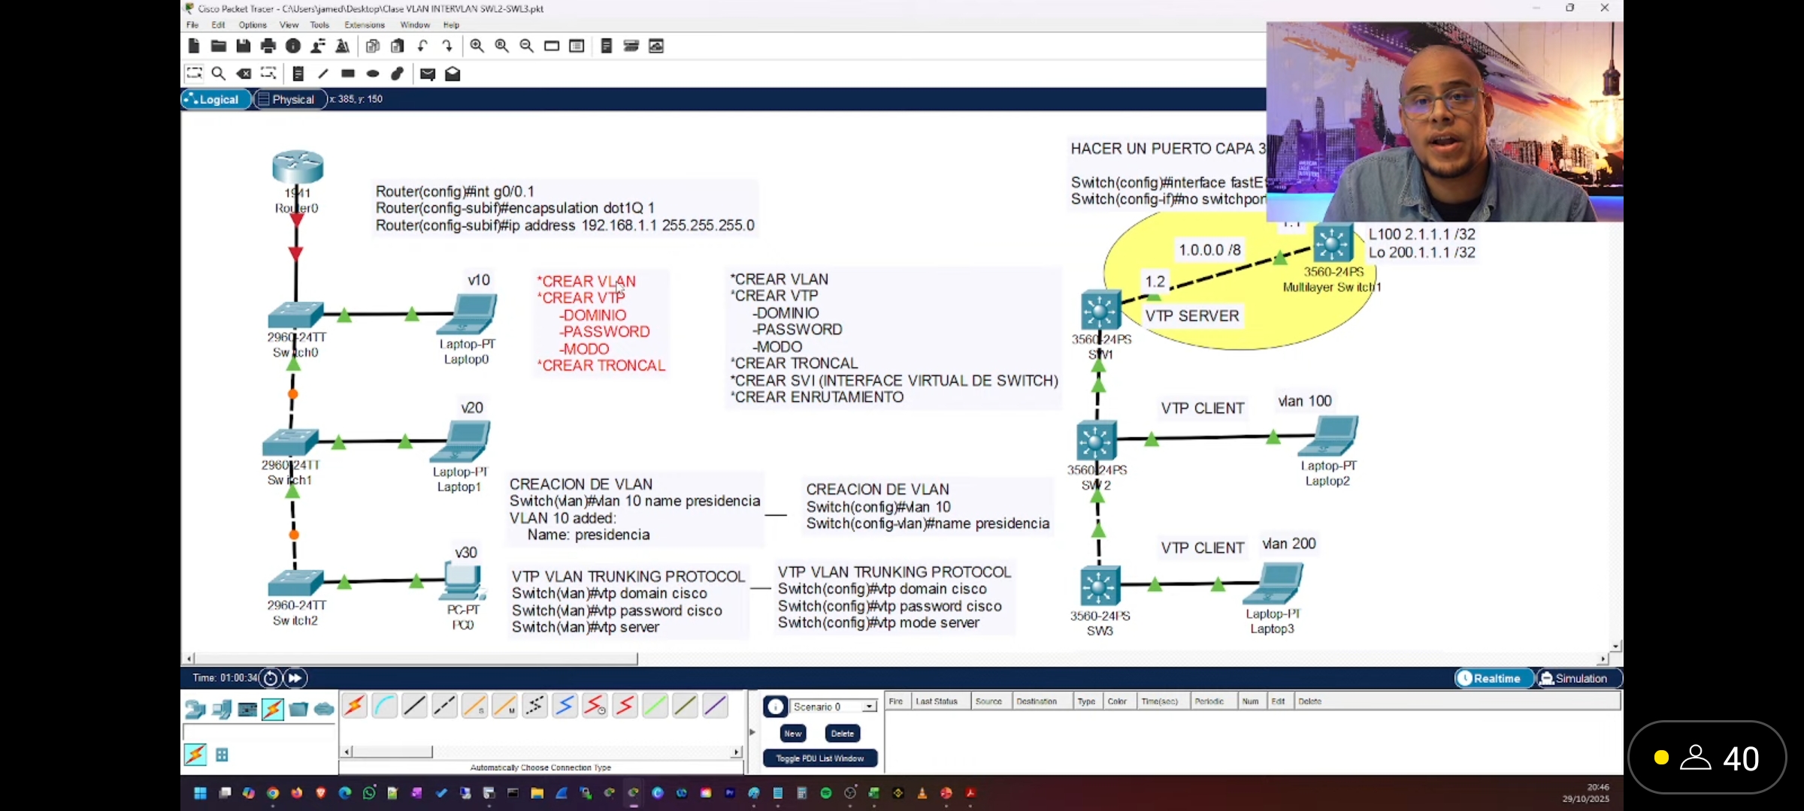Open the Extensions menu

pos(365,25)
